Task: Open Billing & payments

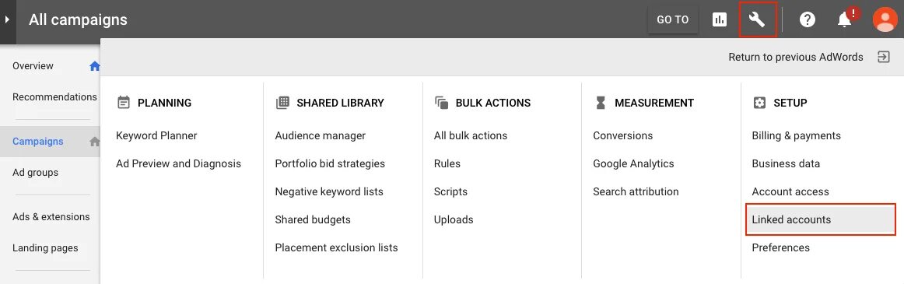Action: 796,136
